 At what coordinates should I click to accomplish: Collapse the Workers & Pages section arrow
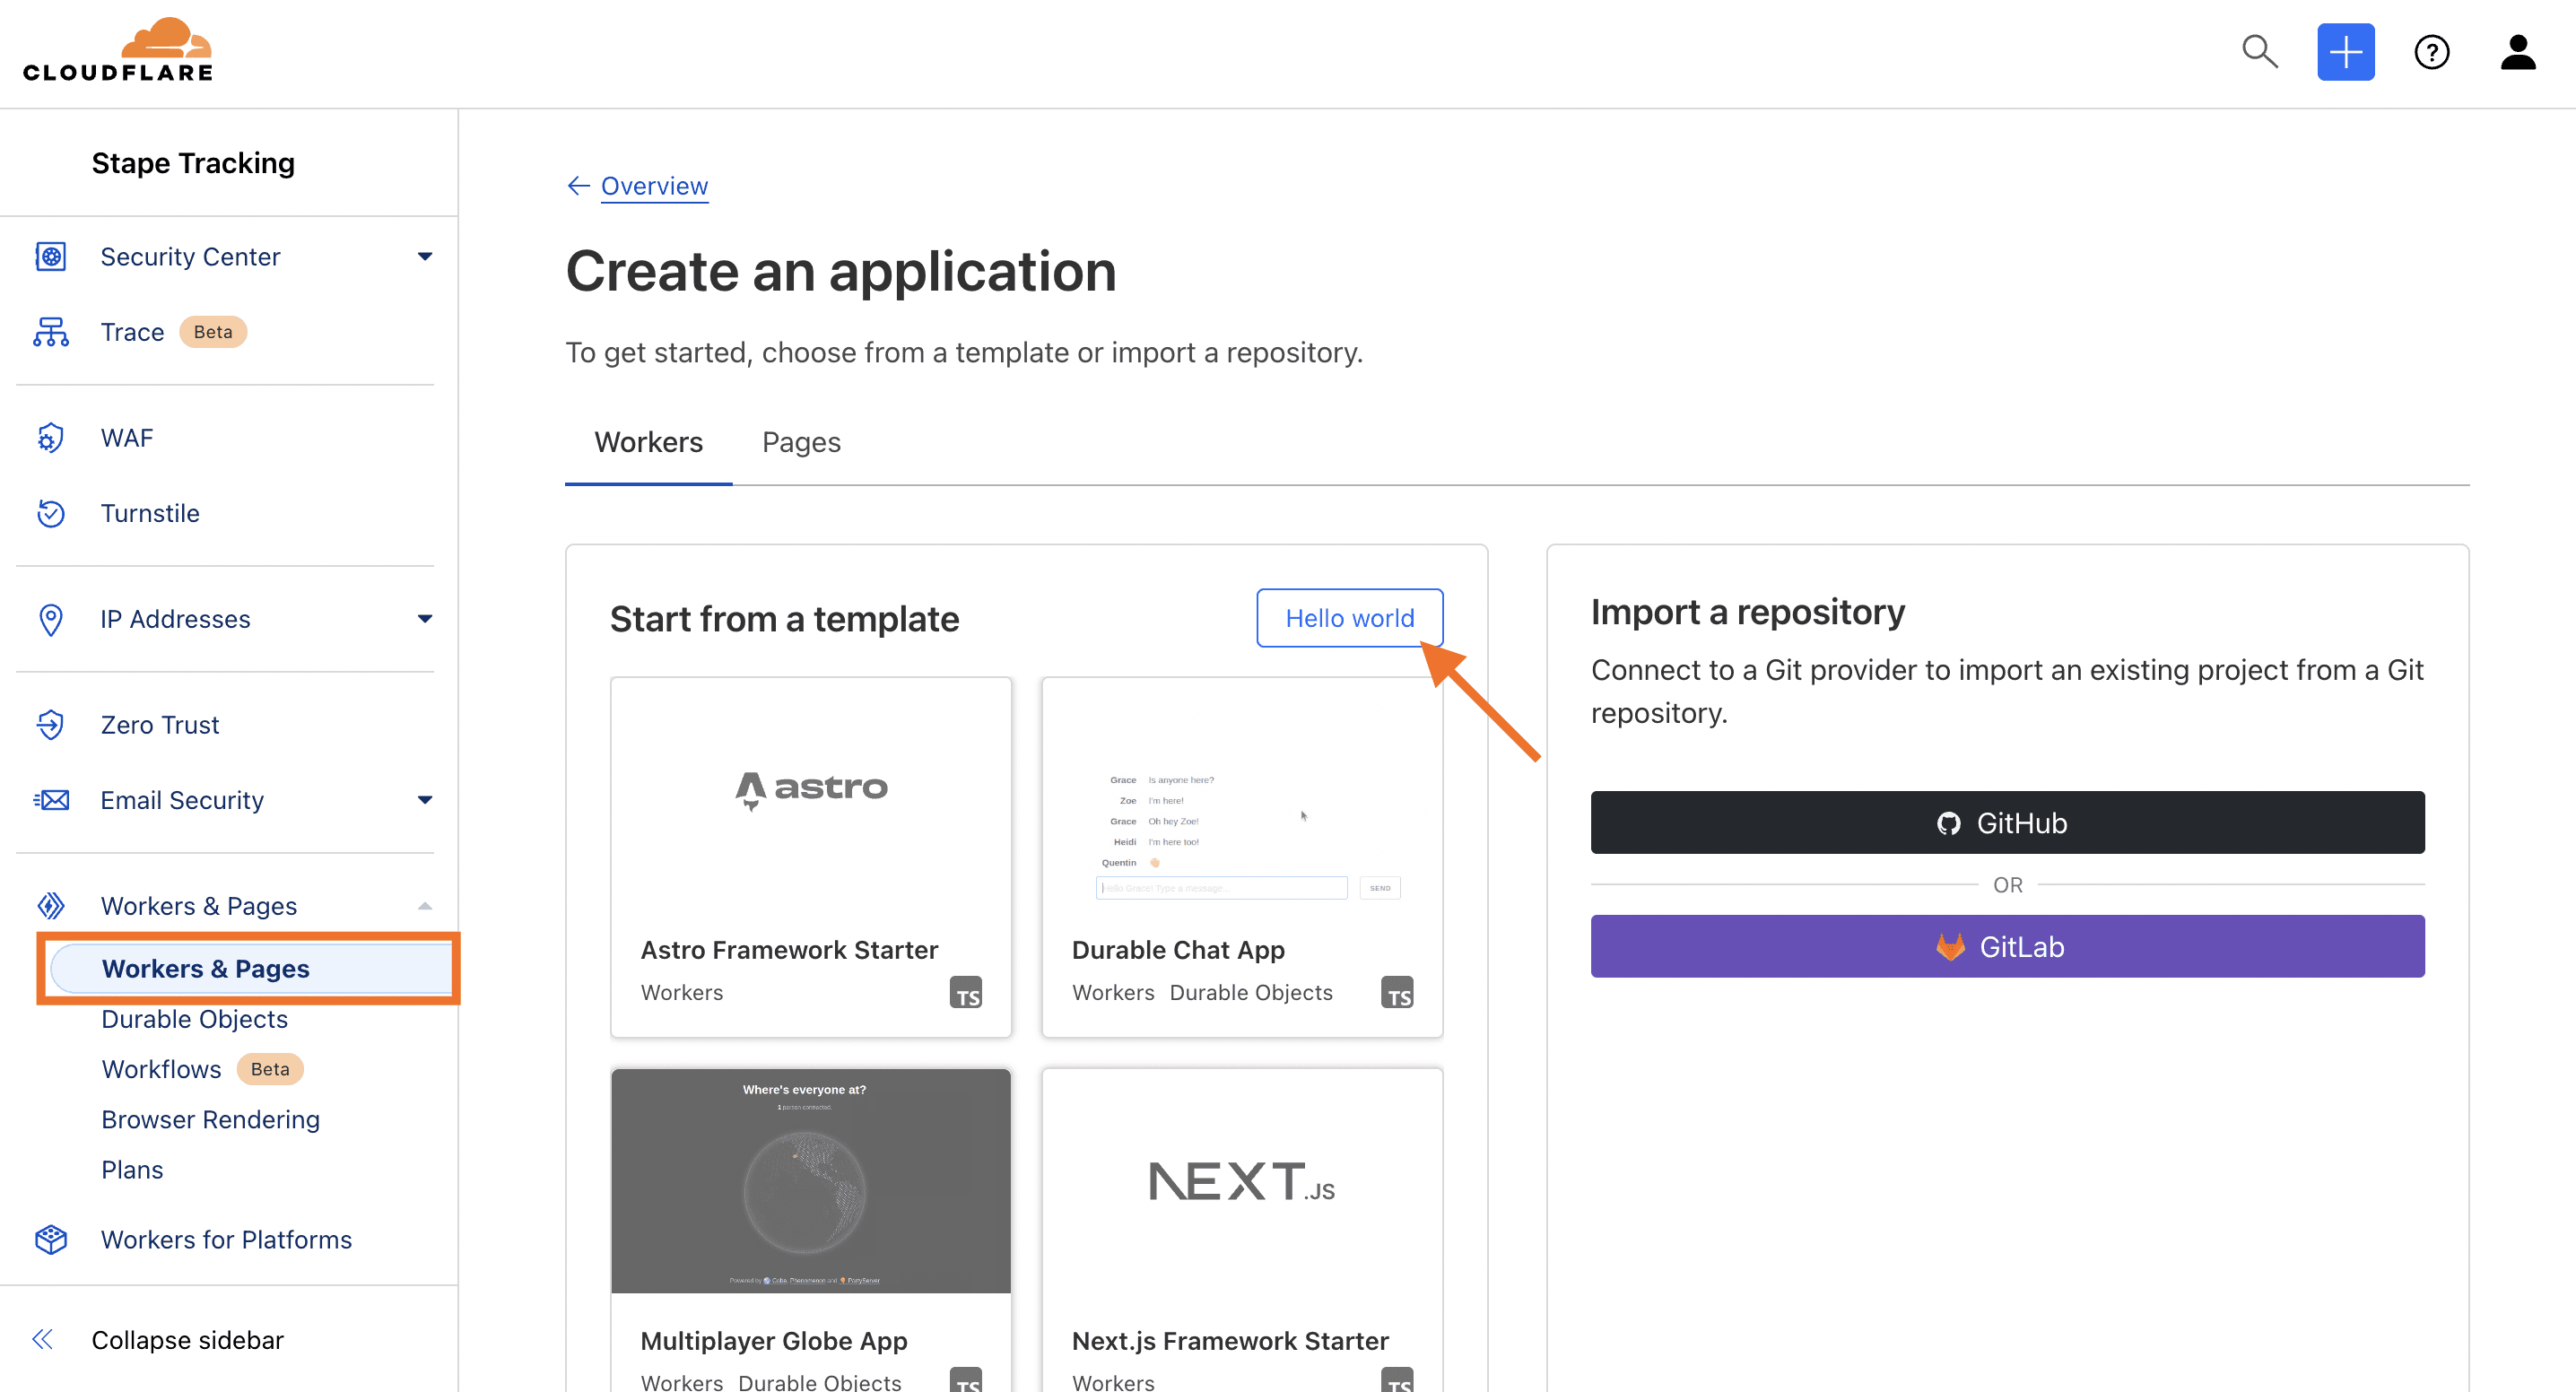tap(425, 905)
